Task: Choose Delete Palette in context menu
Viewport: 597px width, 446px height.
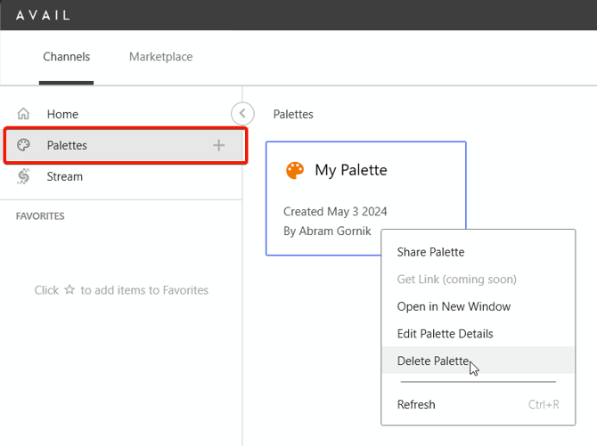Action: coord(433,361)
